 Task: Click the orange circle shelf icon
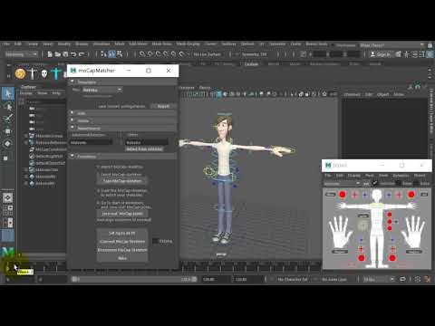(20, 73)
